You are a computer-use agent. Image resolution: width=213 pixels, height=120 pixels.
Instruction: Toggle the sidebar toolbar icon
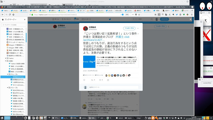(159, 15)
